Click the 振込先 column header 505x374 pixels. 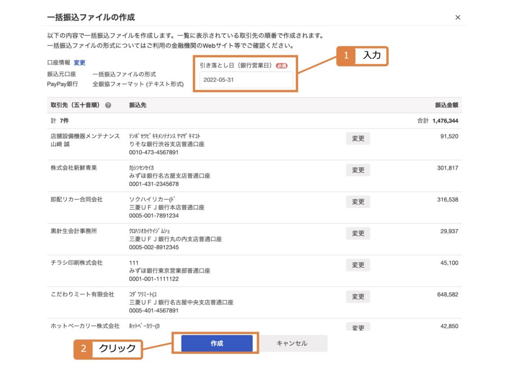point(138,105)
